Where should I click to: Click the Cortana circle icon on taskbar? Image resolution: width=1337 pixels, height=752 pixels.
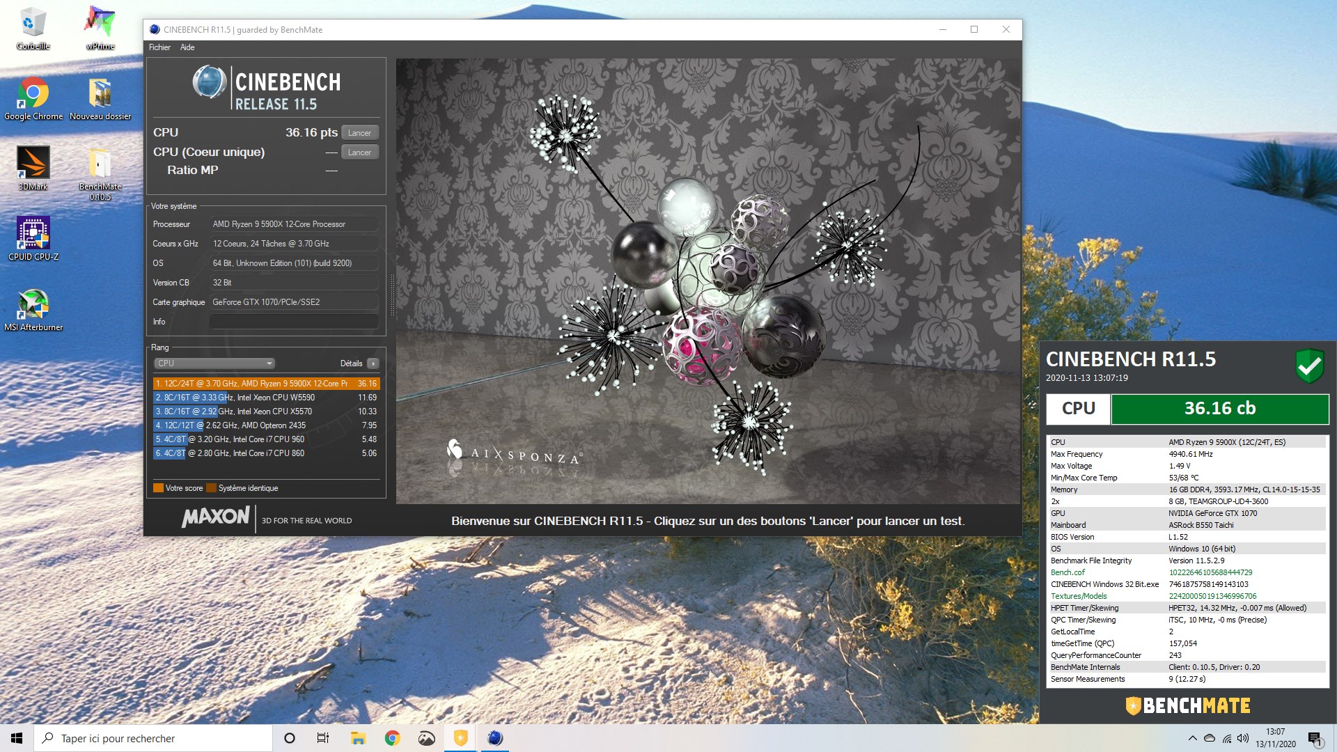(290, 738)
